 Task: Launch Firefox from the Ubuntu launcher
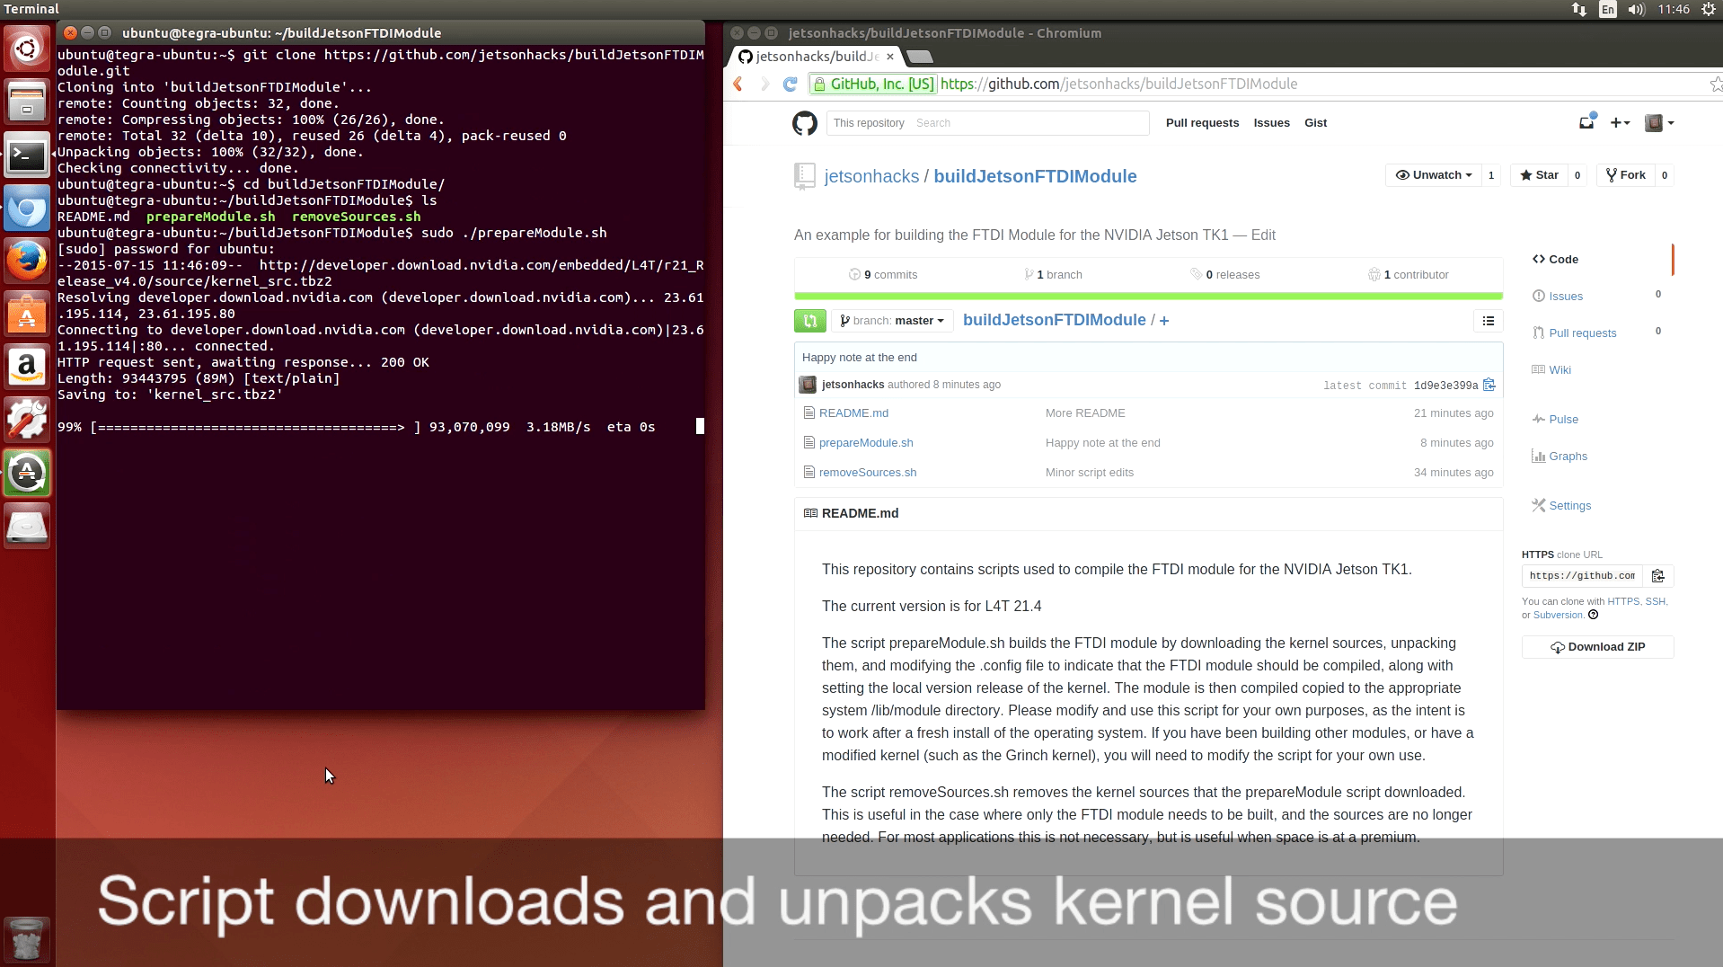click(x=27, y=262)
